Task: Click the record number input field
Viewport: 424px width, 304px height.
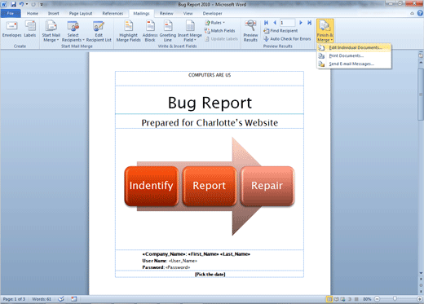Action: (287, 23)
